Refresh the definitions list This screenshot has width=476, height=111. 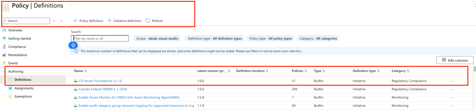(154, 21)
